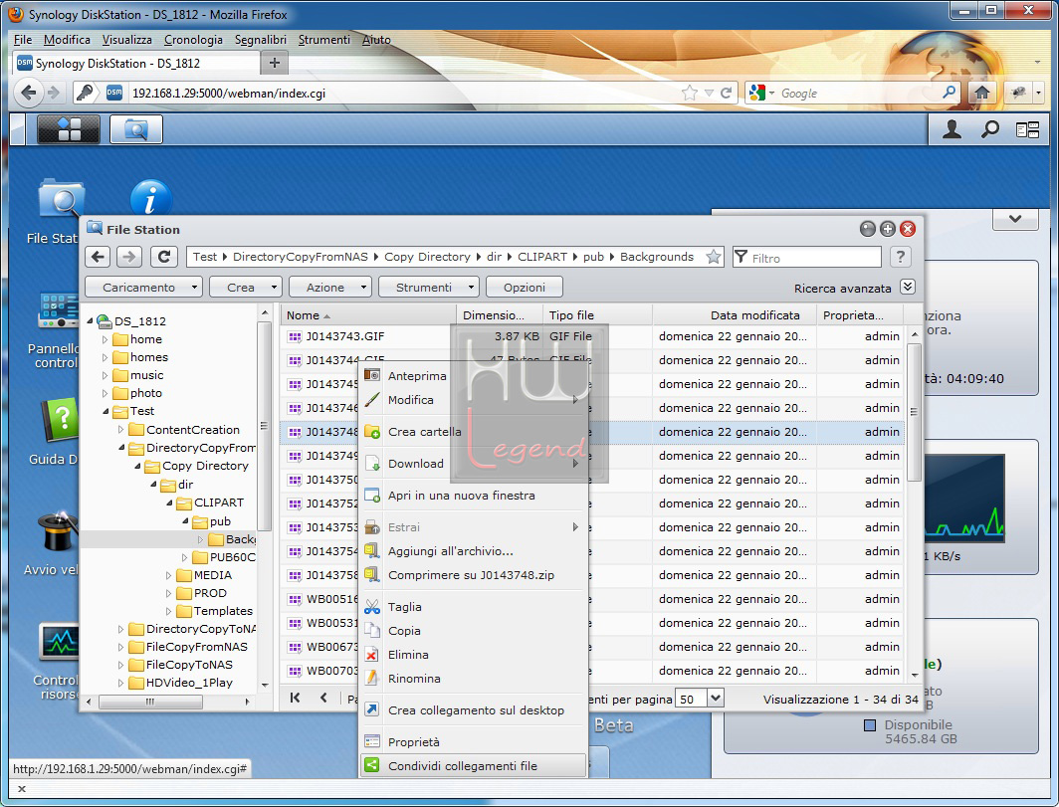Image resolution: width=1059 pixels, height=807 pixels.
Task: Select the Templates folder in the tree
Action: click(223, 611)
